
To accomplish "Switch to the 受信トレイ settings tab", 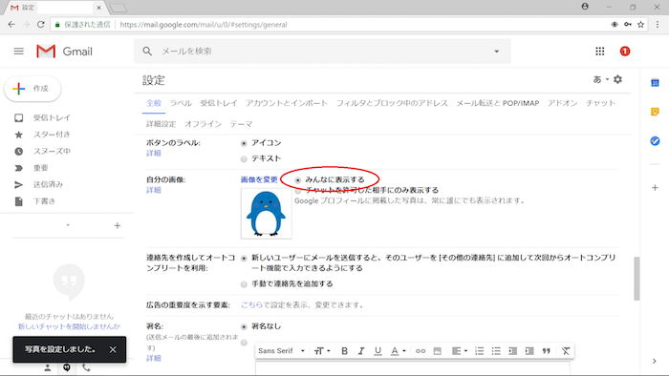I will tap(219, 103).
